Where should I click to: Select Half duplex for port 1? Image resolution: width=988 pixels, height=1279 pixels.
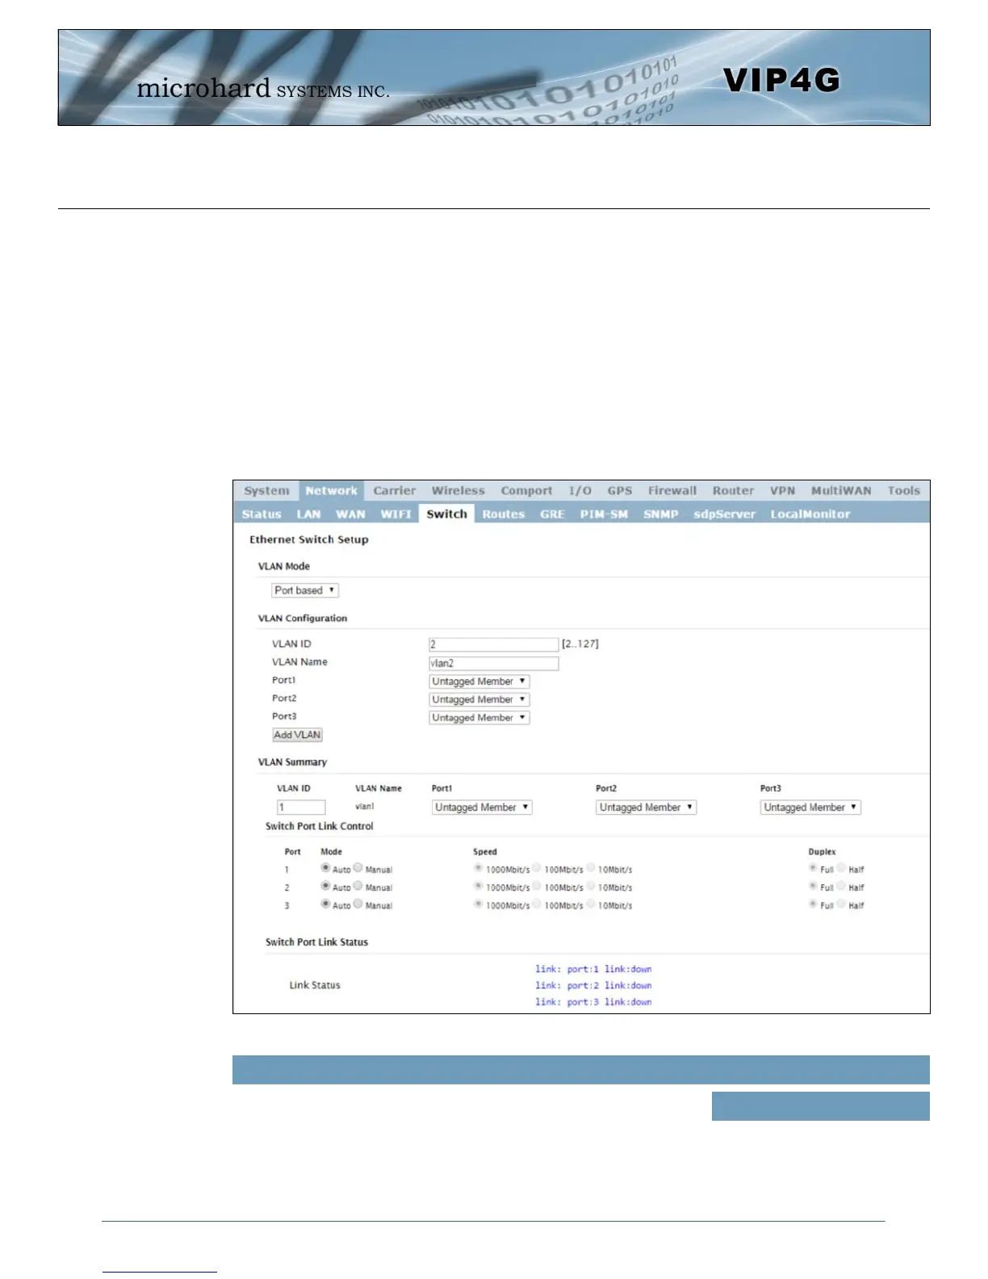pos(841,868)
